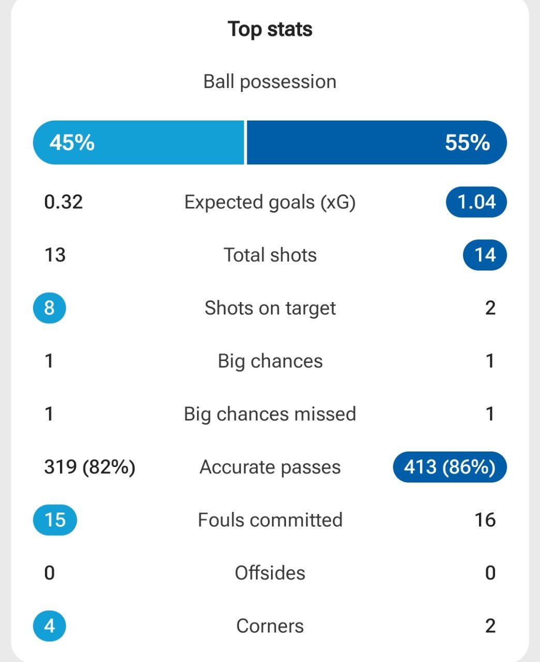Click the 45% possession bar segment

pos(138,142)
